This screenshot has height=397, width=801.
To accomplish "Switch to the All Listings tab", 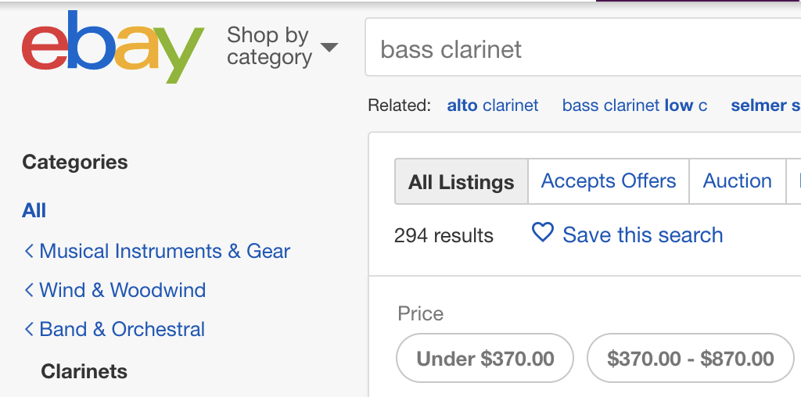I will [x=461, y=182].
